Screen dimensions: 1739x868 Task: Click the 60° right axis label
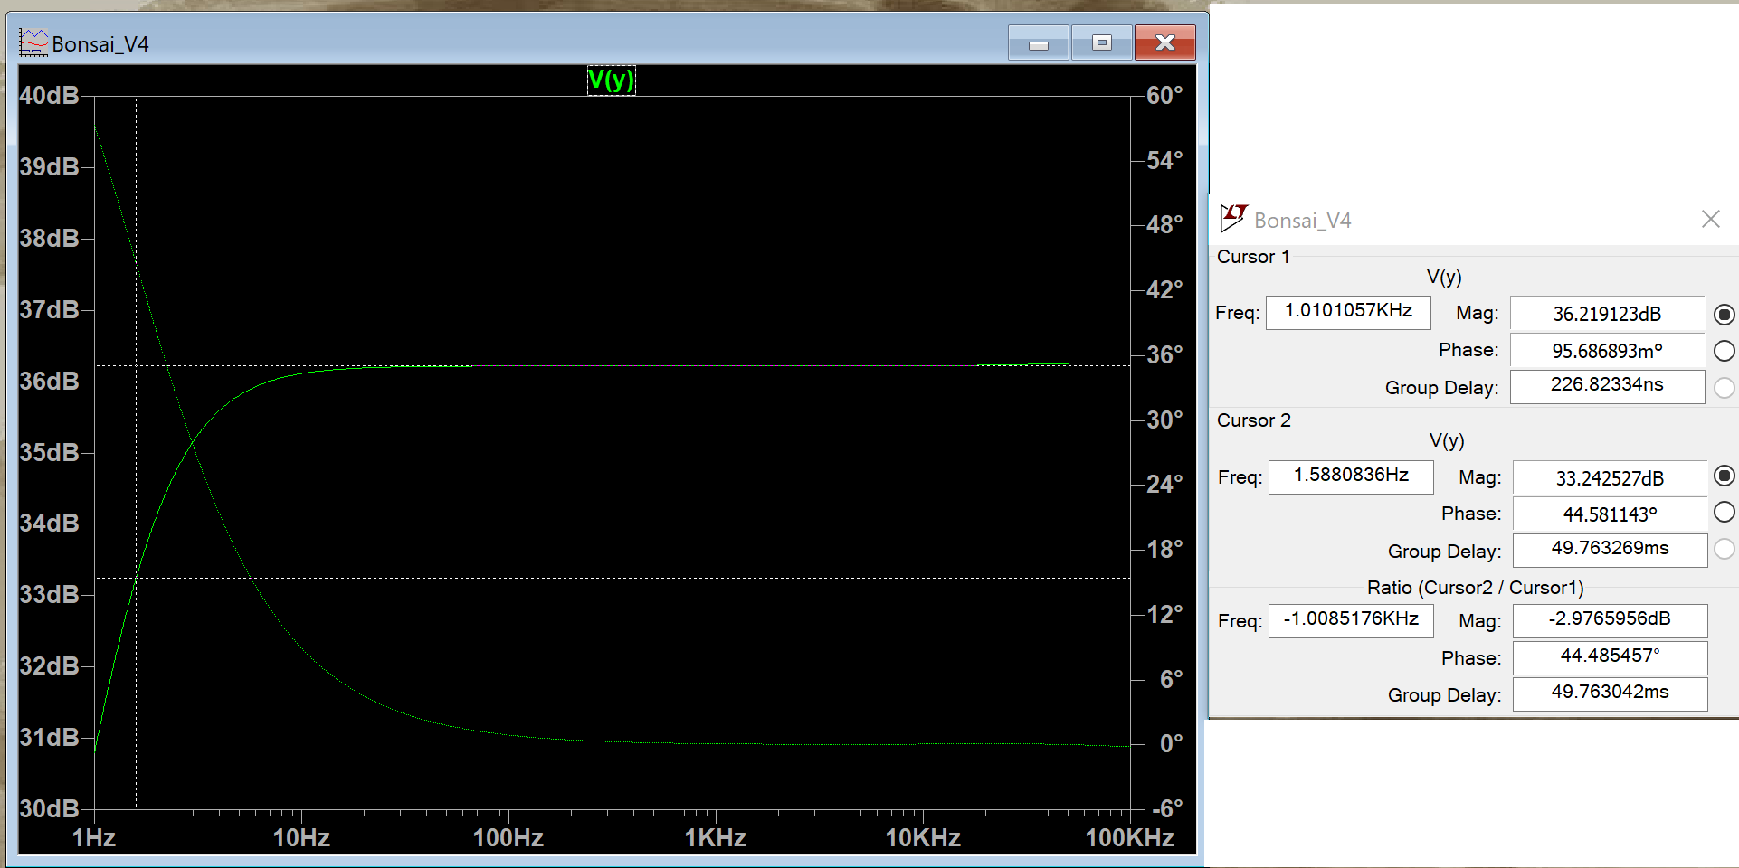tap(1164, 95)
